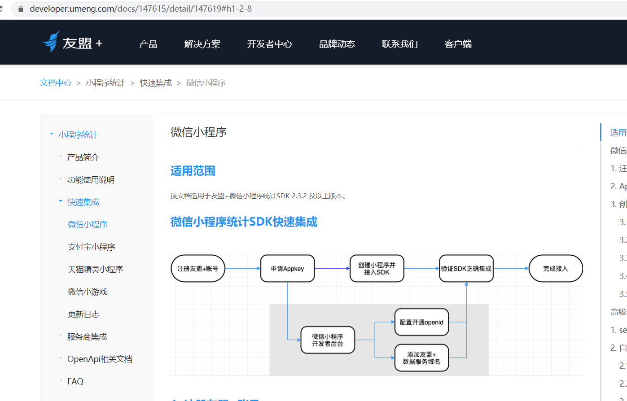This screenshot has height=401, width=627.
Task: Click the padlock icon in the address bar
Action: 21,9
